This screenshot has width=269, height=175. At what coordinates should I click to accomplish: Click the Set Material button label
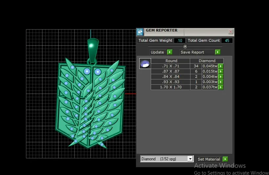tap(209, 159)
